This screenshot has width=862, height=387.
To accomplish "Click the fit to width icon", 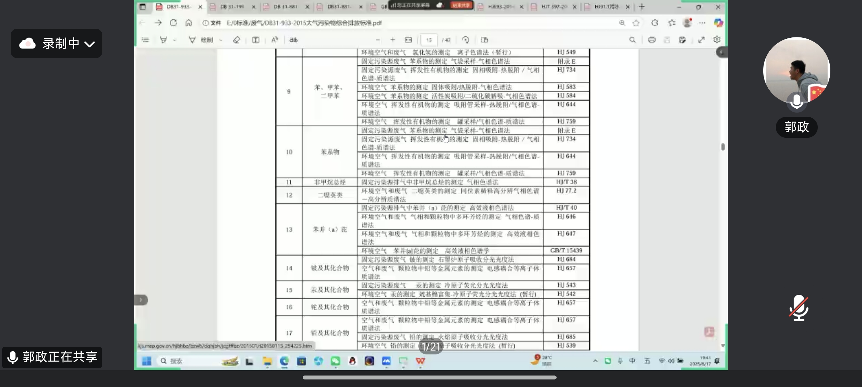I will pos(408,40).
